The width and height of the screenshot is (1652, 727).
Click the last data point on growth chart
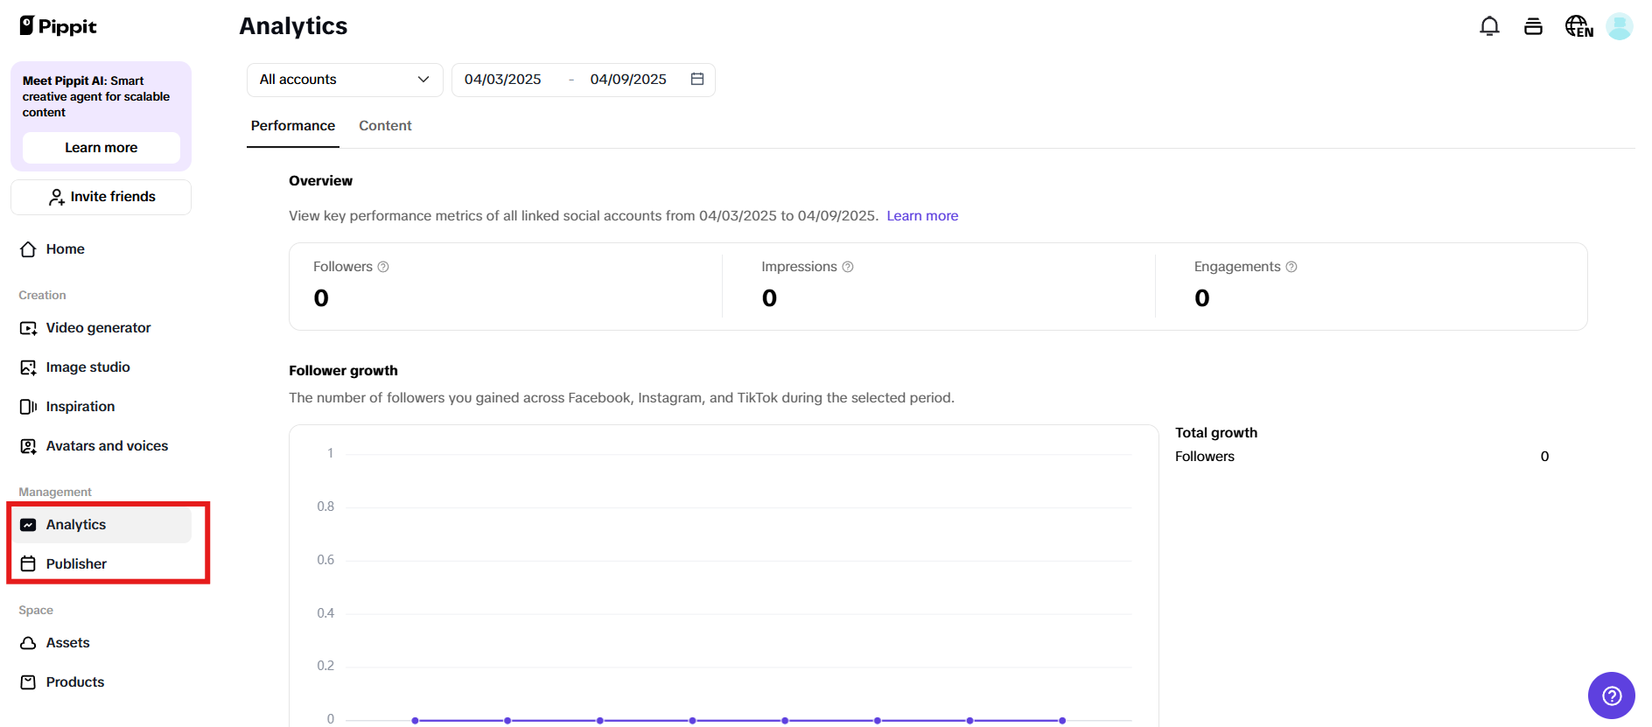pyautogui.click(x=1062, y=721)
